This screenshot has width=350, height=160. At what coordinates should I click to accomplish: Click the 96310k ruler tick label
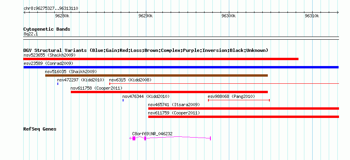312,16
